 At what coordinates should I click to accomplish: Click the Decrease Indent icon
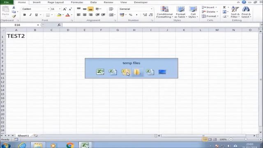pyautogui.click(x=97, y=15)
